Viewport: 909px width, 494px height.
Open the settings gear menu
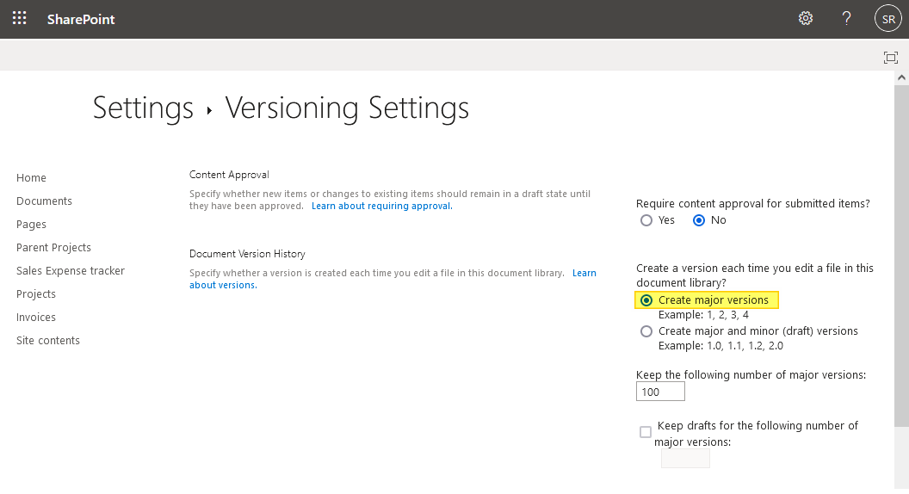(806, 18)
